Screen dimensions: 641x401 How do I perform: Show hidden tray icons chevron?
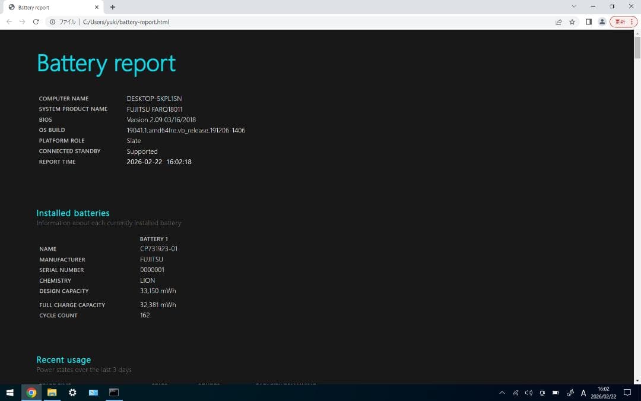tap(502, 393)
